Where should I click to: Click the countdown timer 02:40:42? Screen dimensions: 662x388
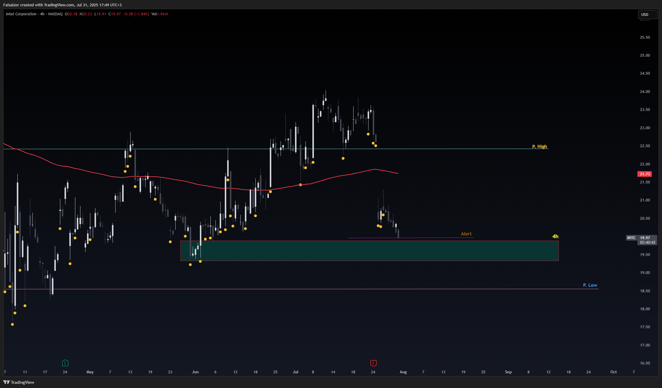click(x=648, y=242)
